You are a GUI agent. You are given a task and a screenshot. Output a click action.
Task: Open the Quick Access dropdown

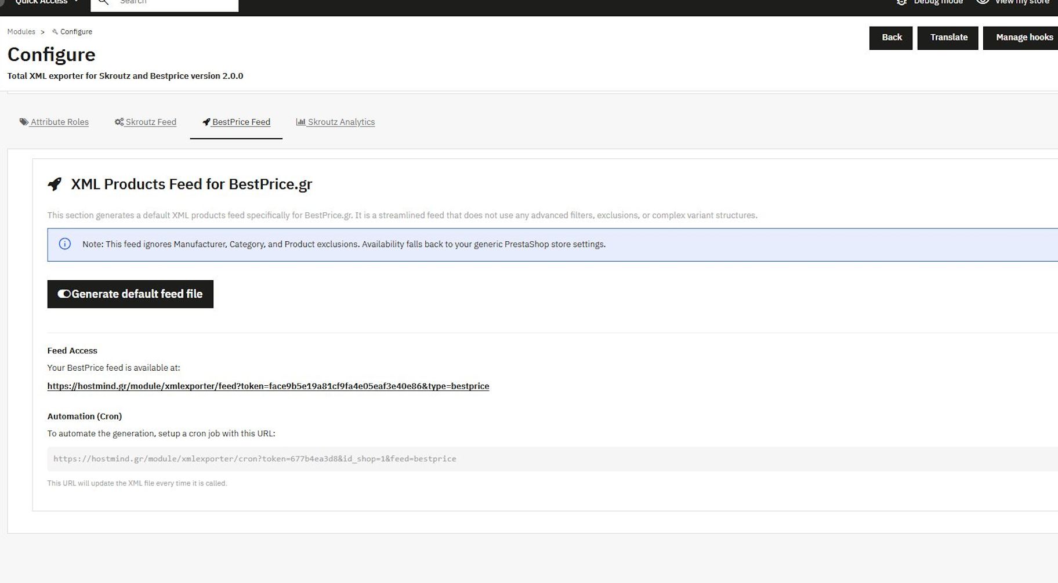pos(45,2)
